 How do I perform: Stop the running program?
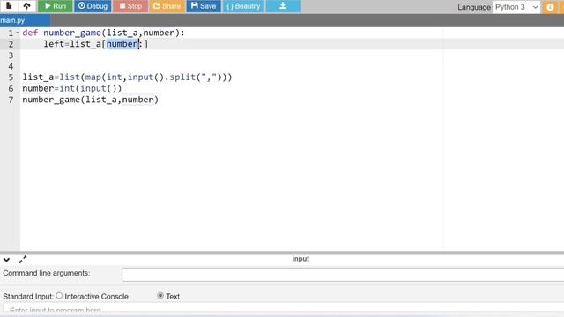(x=130, y=6)
